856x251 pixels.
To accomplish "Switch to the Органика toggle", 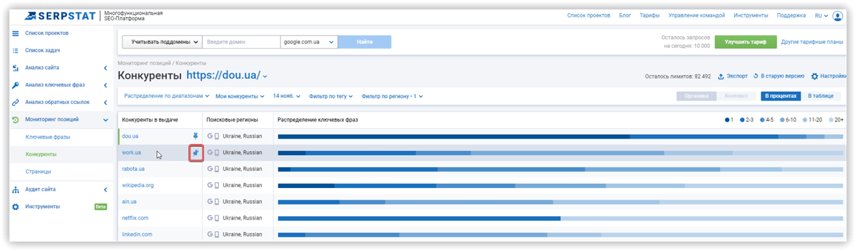I will tap(696, 96).
